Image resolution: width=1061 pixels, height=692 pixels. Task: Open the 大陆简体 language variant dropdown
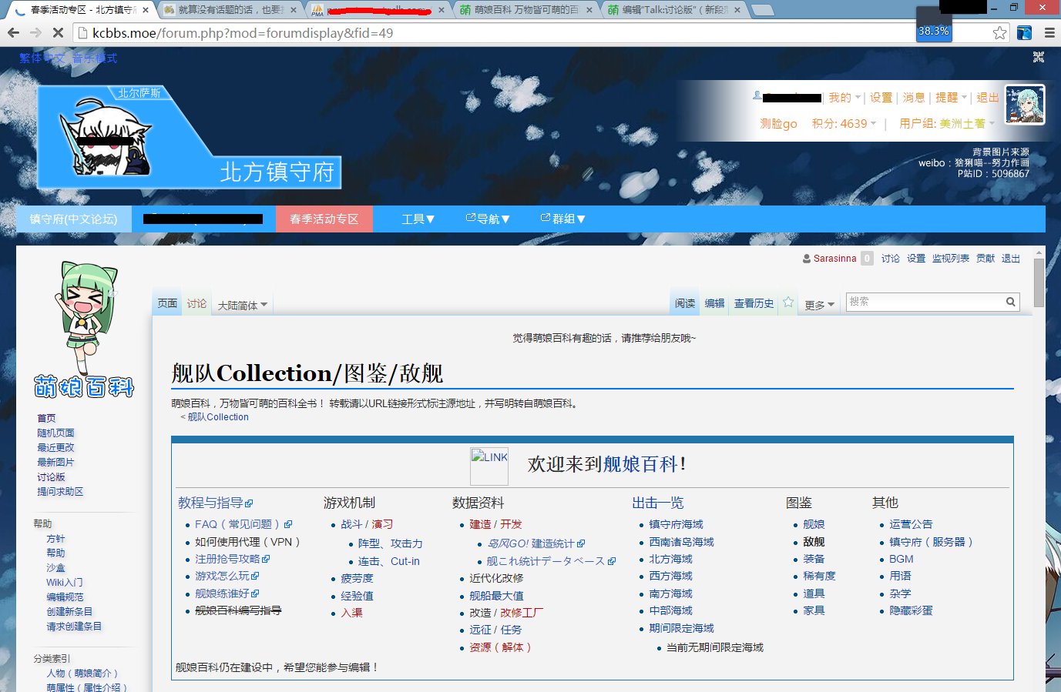pyautogui.click(x=243, y=306)
